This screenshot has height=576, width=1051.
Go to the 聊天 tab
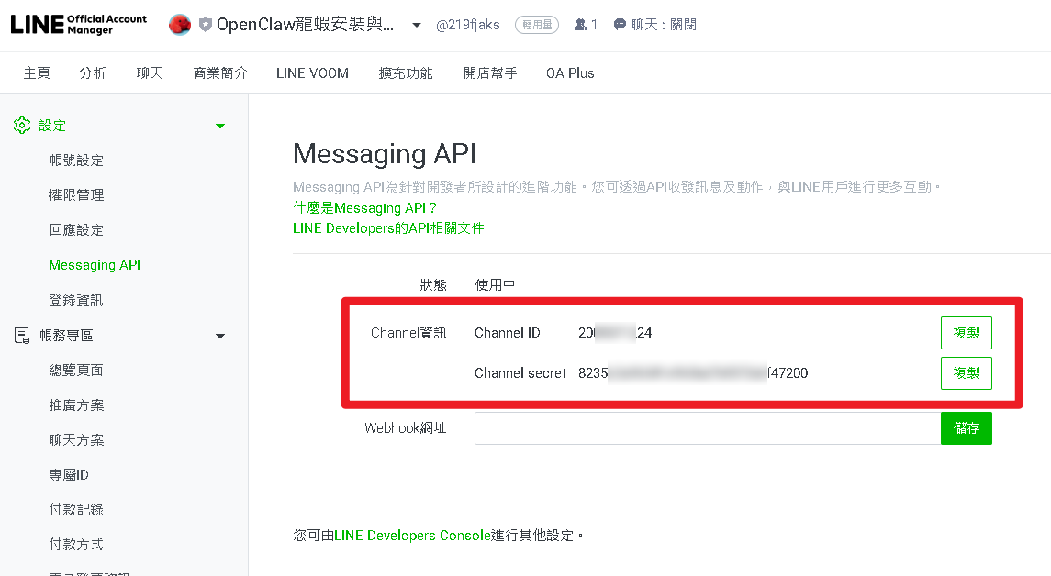pos(150,73)
